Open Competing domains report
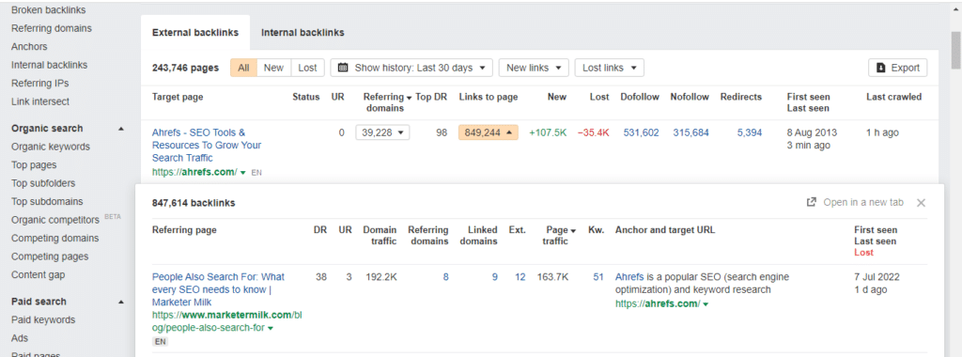Screen dimensions: 962x357 [54, 239]
